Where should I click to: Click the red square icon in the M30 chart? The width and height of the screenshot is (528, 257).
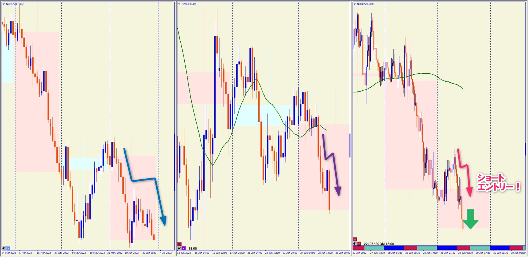[359, 244]
